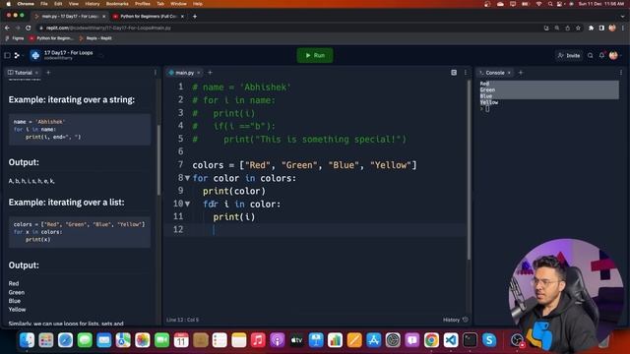The image size is (630, 354).
Task: Click the Python repl icon beside project title
Action: pos(35,55)
